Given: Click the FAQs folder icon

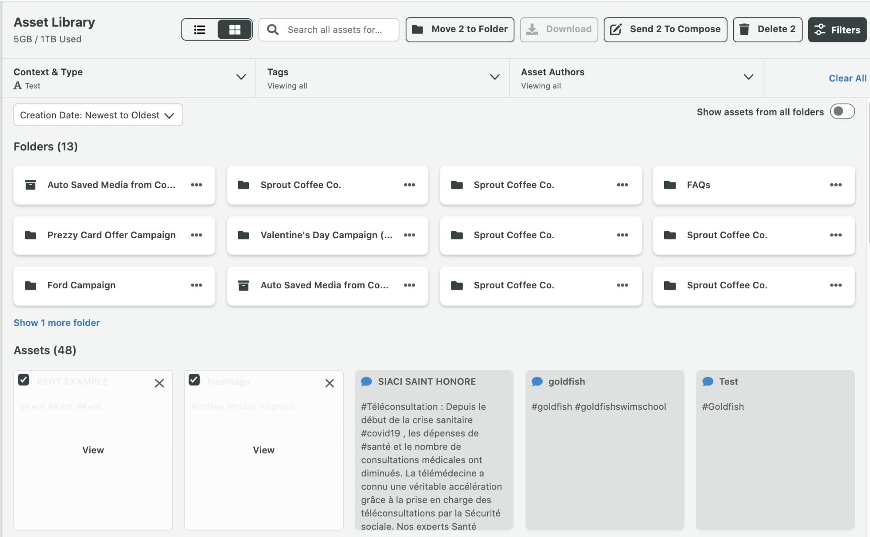Looking at the screenshot, I should pyautogui.click(x=670, y=185).
